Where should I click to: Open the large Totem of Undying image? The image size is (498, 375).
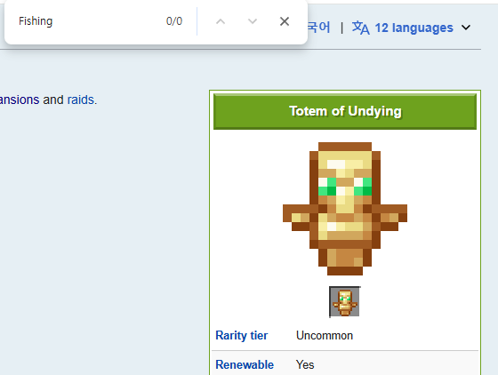coord(345,209)
